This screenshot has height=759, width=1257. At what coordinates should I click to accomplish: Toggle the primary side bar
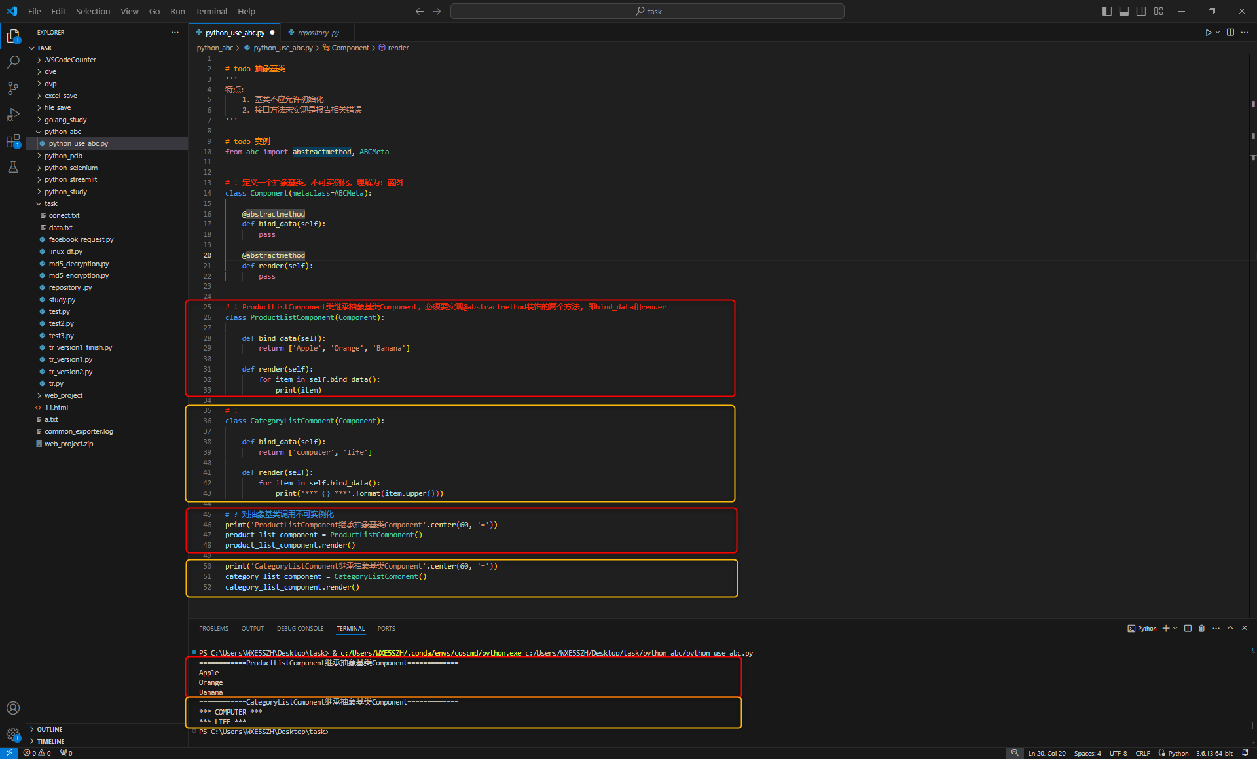pos(1107,11)
